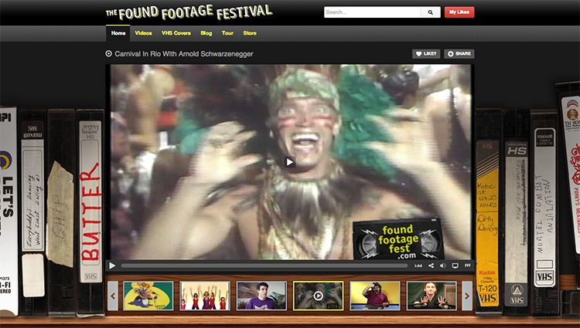This screenshot has height=328, width=580.
Task: Select the dancing women thumbnail
Action: click(205, 296)
